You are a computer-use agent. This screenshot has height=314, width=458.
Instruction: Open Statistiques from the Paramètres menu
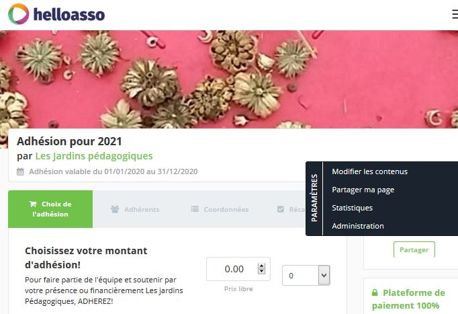pos(353,208)
